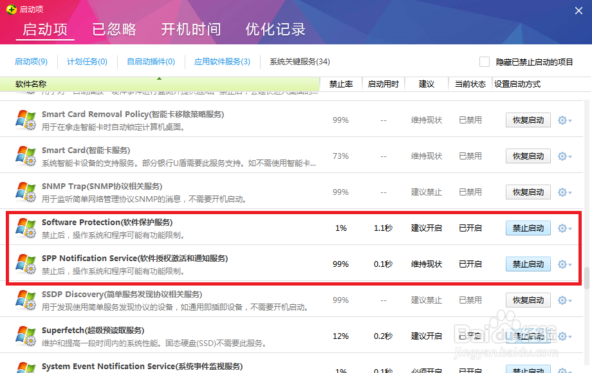Viewport: 592px width, 373px height.
Task: Open gear settings menu for SNMP Trap
Action: [564, 192]
